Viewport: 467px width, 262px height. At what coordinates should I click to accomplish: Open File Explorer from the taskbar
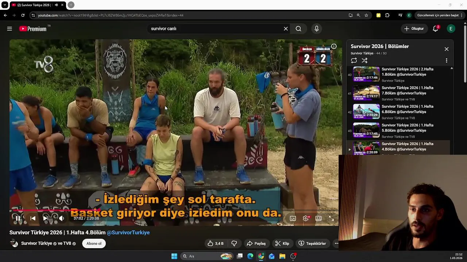click(x=282, y=256)
